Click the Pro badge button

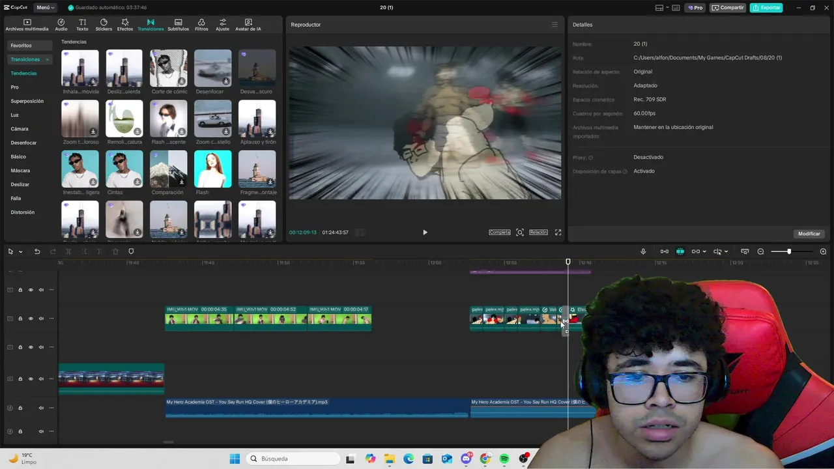tap(695, 8)
